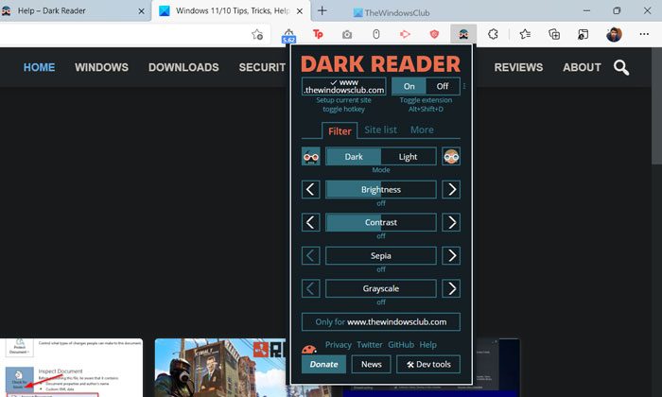Click the light theme face icon right of Mode
The width and height of the screenshot is (662, 397).
[x=451, y=157]
